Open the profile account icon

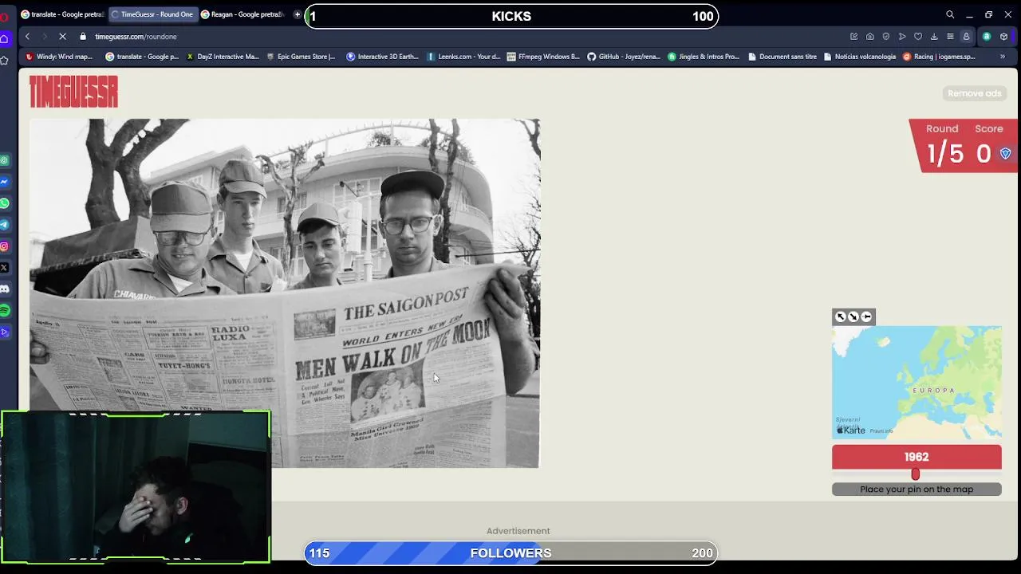966,37
